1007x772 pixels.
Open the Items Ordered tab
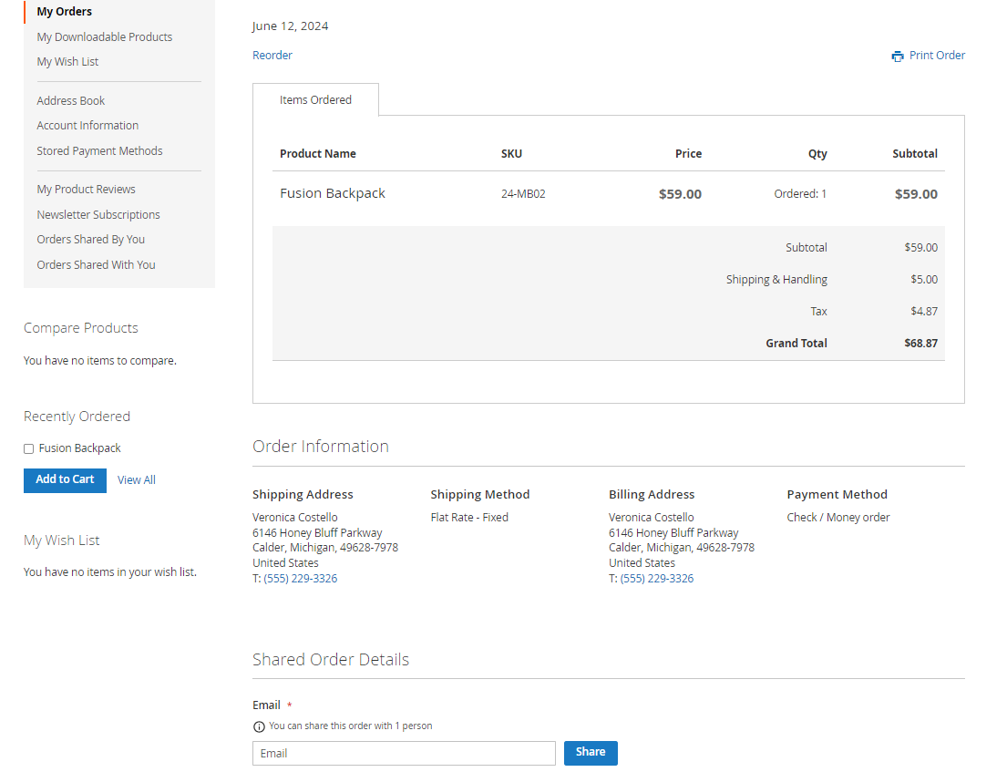(x=315, y=100)
